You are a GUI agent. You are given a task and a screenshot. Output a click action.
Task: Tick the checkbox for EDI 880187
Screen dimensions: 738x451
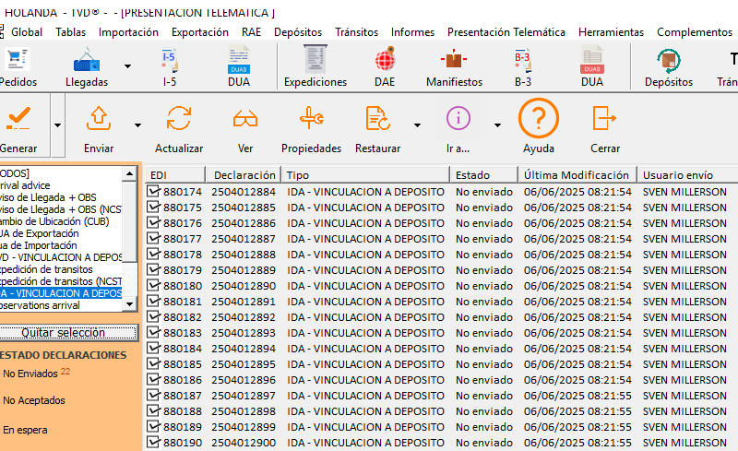tap(154, 396)
